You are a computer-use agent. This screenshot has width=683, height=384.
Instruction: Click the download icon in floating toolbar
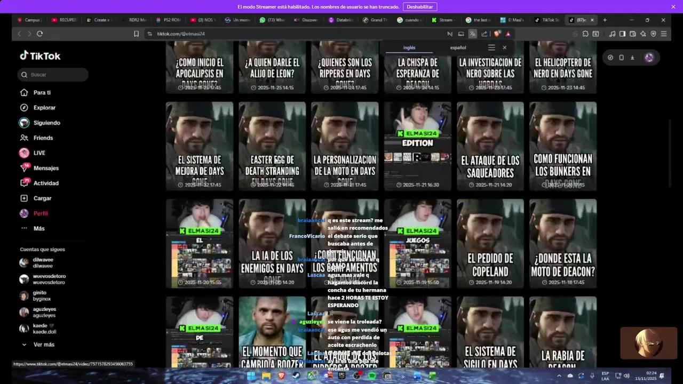(632, 58)
